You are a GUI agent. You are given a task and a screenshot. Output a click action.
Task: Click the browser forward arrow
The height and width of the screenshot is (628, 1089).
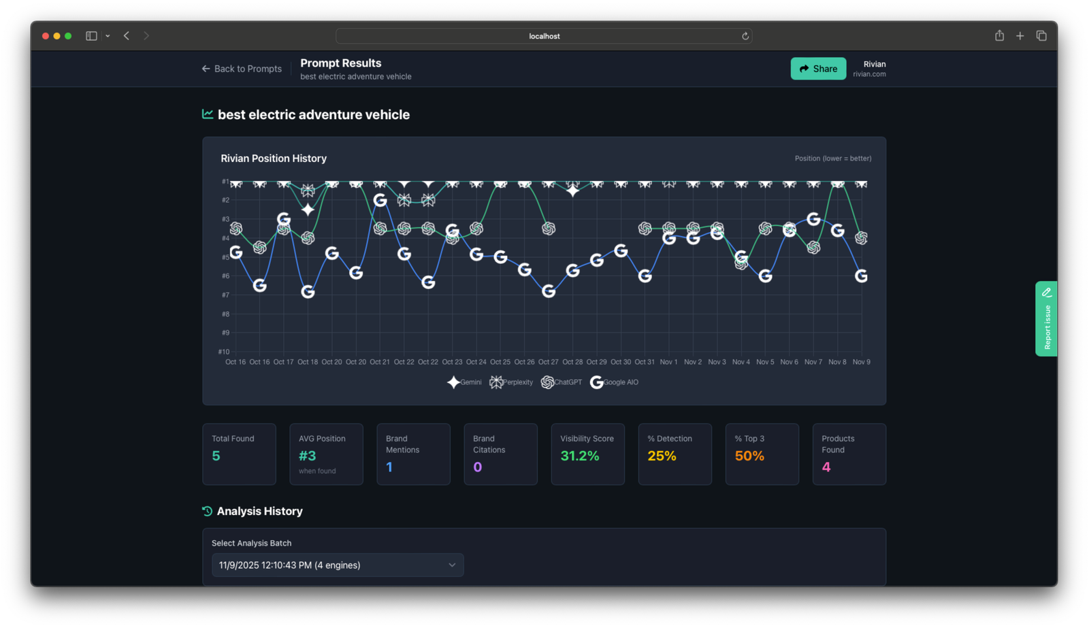click(146, 36)
